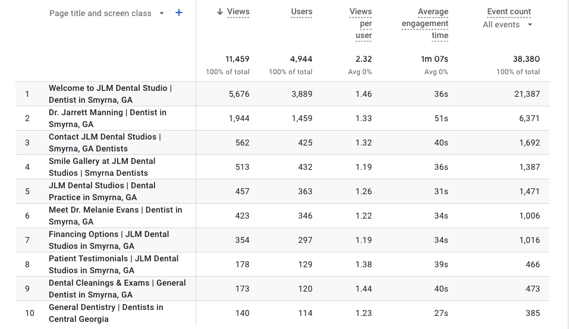This screenshot has height=329, width=569.
Task: Click the 114 users cell
Action: (305, 313)
